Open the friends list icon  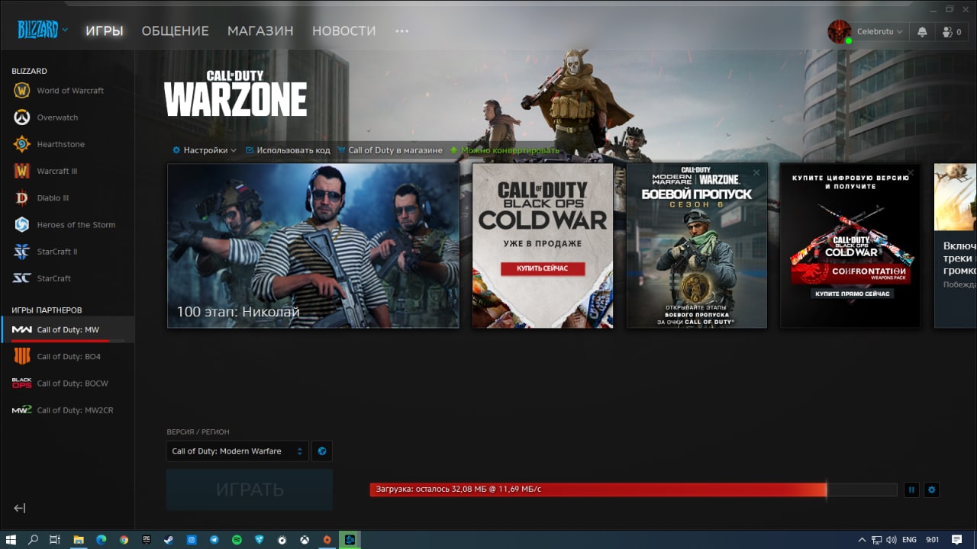coord(952,31)
